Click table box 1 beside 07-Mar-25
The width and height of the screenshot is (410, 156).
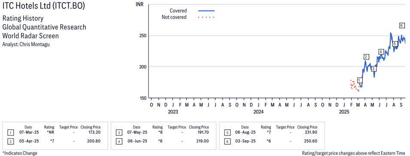(10, 133)
